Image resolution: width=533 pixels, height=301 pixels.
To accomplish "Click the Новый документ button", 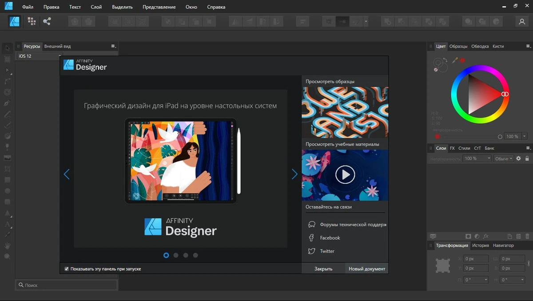I will 367,269.
